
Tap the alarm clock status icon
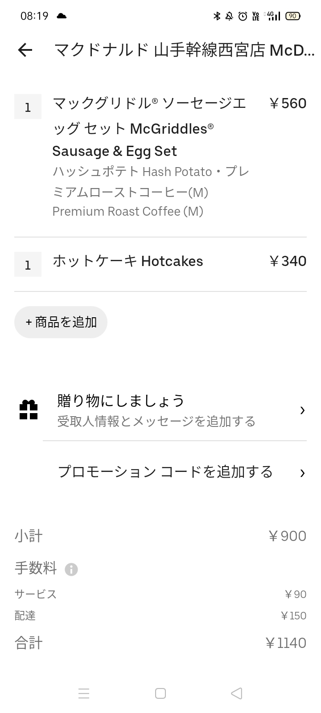click(243, 16)
